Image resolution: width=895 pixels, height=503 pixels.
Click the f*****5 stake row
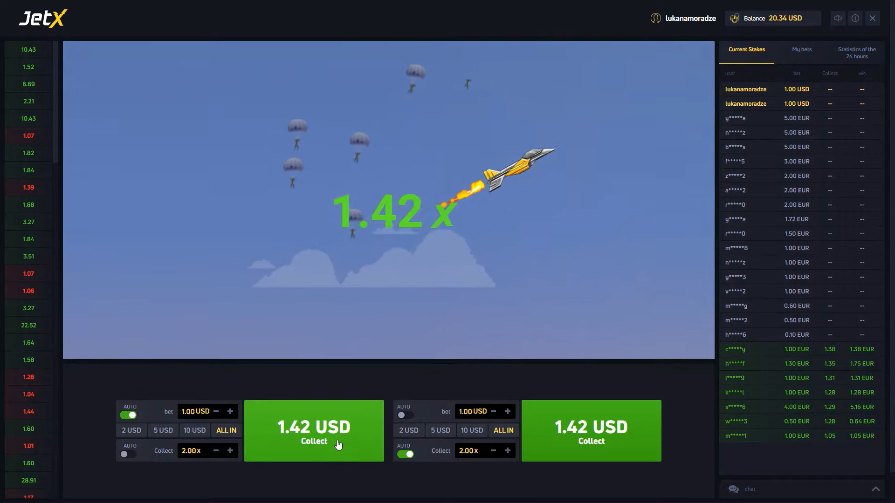pyautogui.click(x=802, y=161)
